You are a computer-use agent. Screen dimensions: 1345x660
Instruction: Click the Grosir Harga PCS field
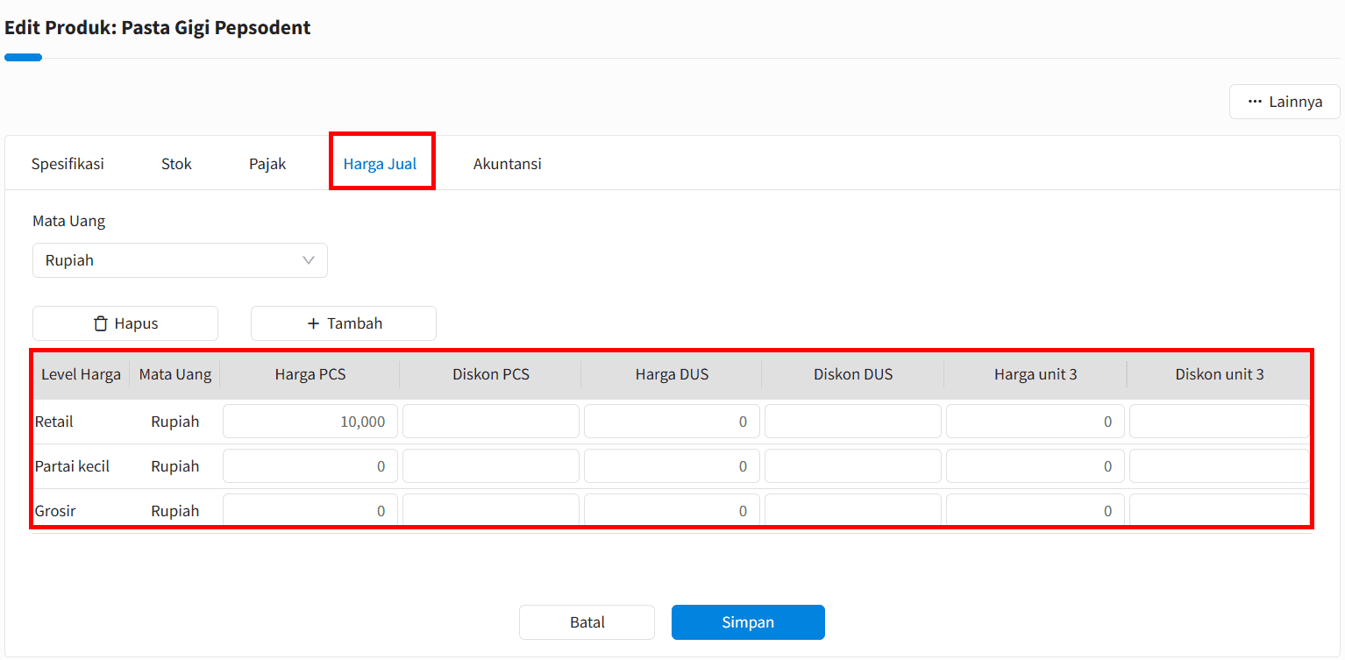point(310,510)
